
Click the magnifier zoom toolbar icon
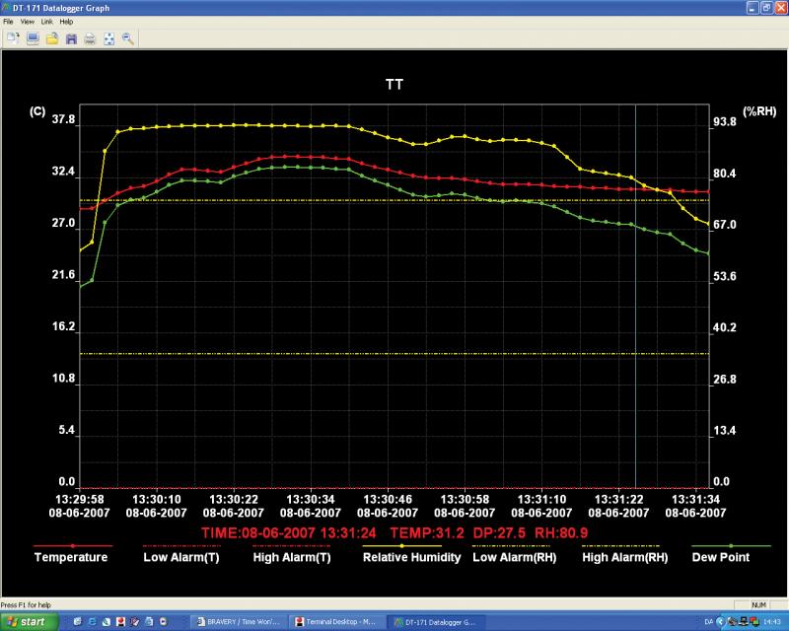128,38
